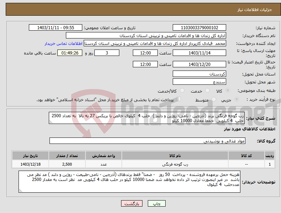The height and width of the screenshot is (213, 281).
Task: Click the price validity time 12:00 field
Action: pyautogui.click(x=145, y=64)
